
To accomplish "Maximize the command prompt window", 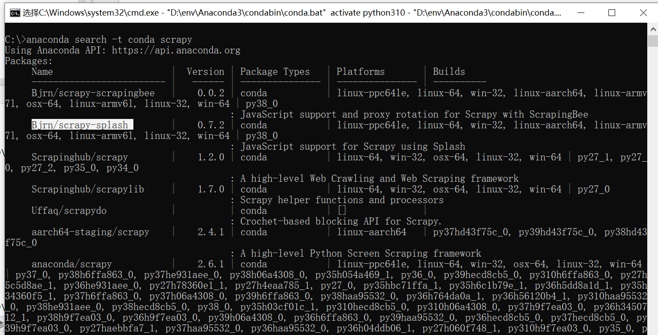I will point(612,13).
